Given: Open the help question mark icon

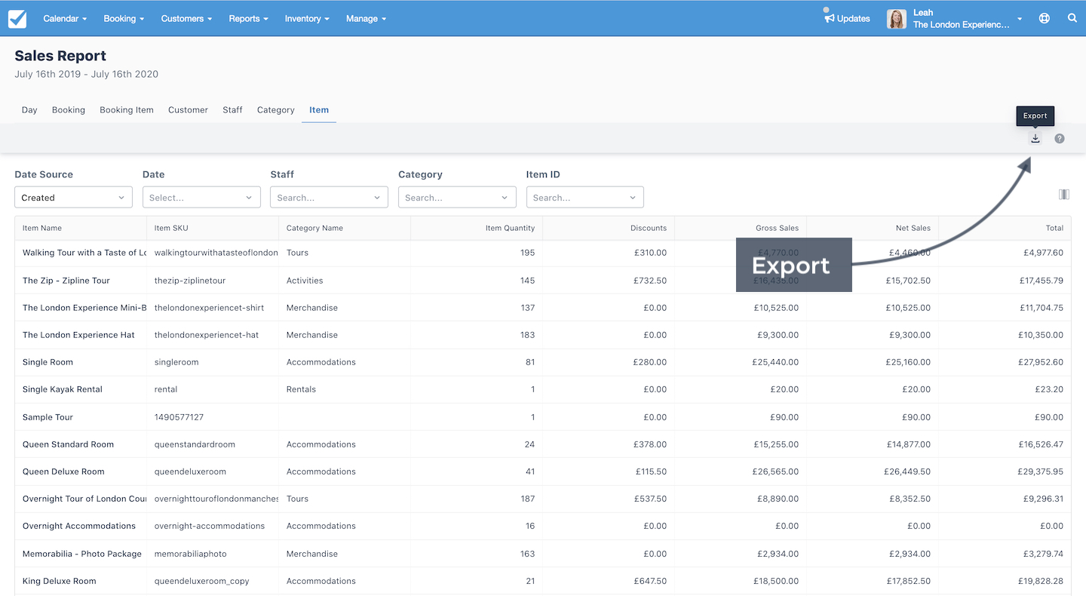Looking at the screenshot, I should pos(1060,139).
